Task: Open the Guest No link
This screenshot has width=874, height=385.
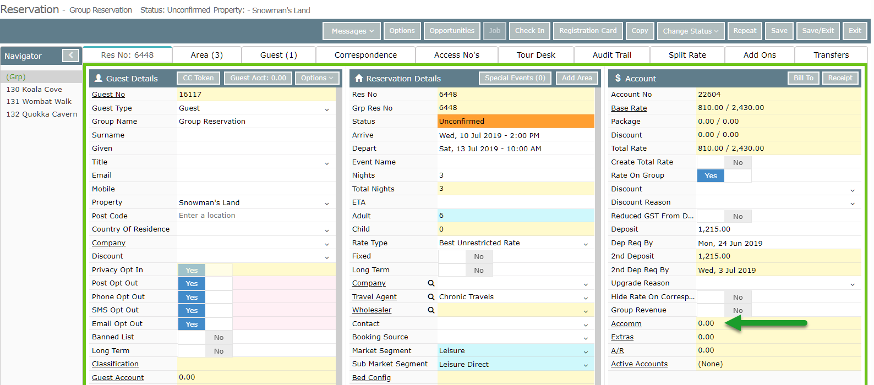Action: pyautogui.click(x=108, y=95)
